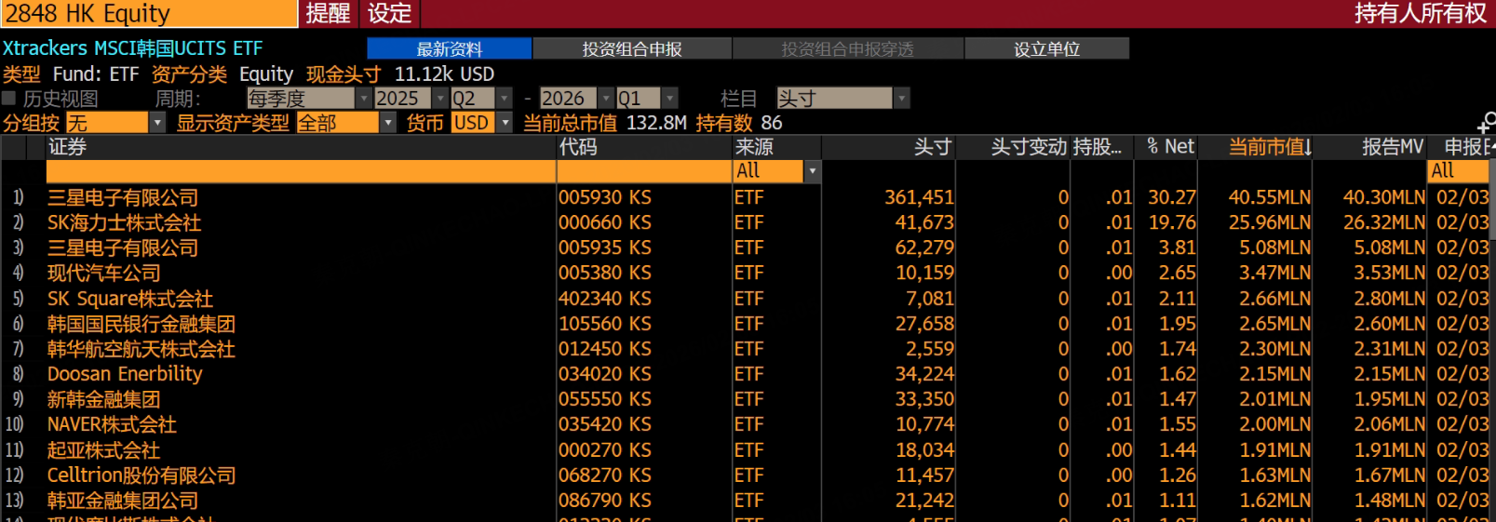
Task: Click the 现金头寸 11.12k USD value
Action: [444, 74]
